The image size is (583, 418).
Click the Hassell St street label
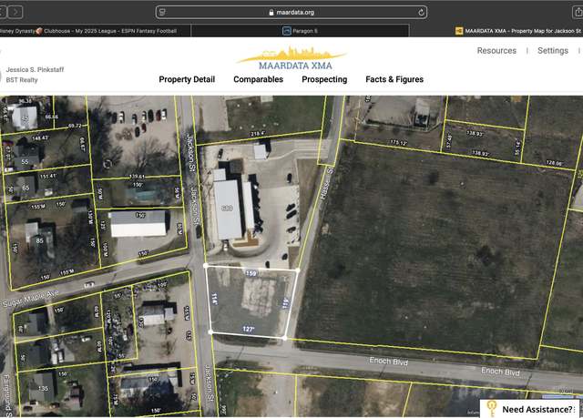(x=326, y=183)
